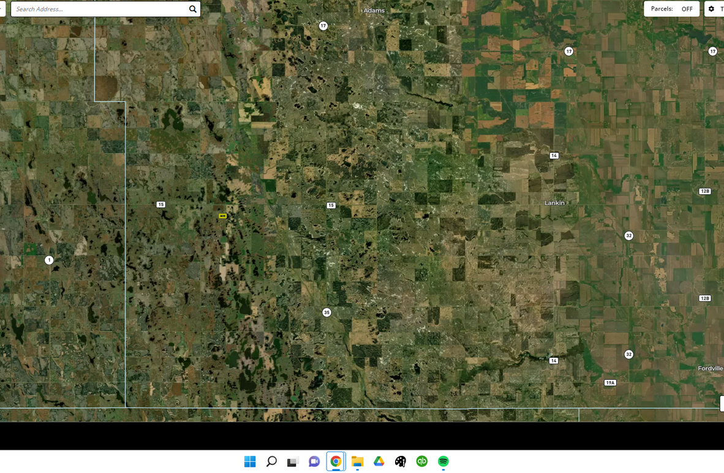Open the map settings gear icon

(x=711, y=9)
